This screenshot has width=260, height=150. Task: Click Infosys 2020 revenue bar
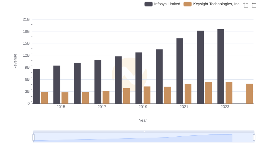(x=159, y=76)
